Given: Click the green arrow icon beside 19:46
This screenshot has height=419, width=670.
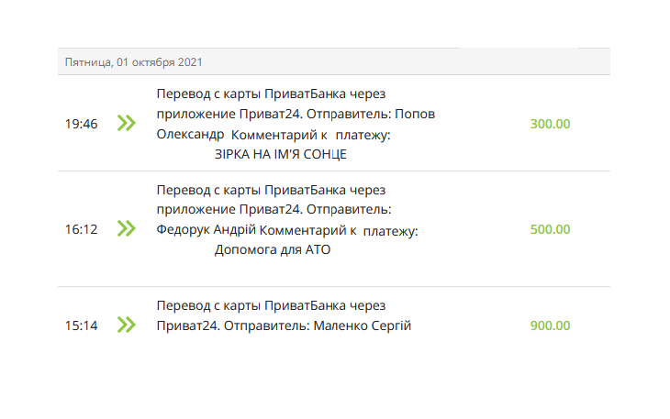Looking at the screenshot, I should 127,123.
